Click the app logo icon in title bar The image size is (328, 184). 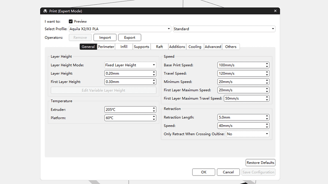[x=45, y=11]
